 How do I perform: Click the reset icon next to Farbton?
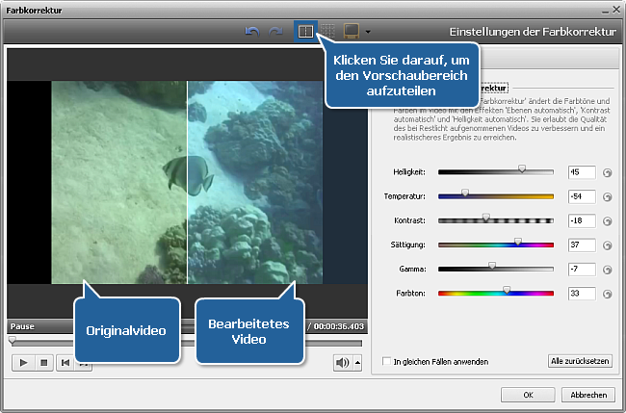point(607,294)
